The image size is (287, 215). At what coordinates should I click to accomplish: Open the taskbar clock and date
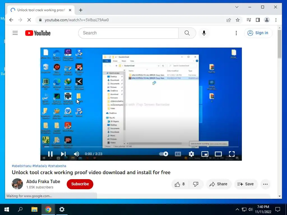[263, 209]
